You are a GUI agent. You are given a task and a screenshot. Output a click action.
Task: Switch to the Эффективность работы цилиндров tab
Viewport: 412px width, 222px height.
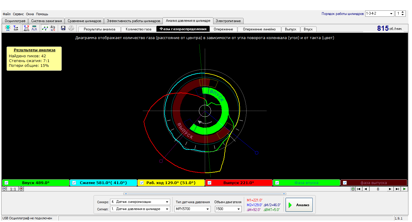134,21
